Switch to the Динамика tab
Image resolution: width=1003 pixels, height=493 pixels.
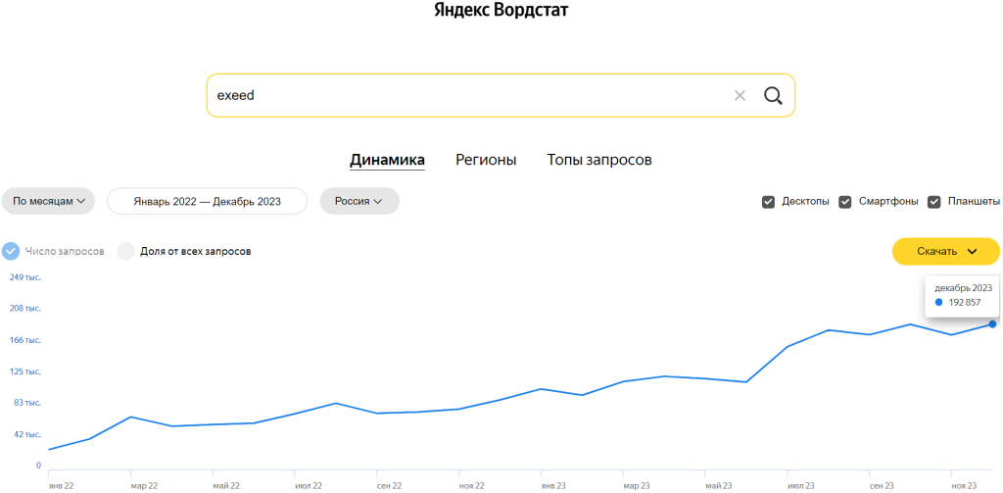click(x=387, y=160)
